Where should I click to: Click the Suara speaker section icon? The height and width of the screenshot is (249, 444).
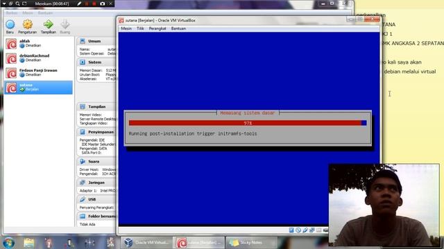83,161
